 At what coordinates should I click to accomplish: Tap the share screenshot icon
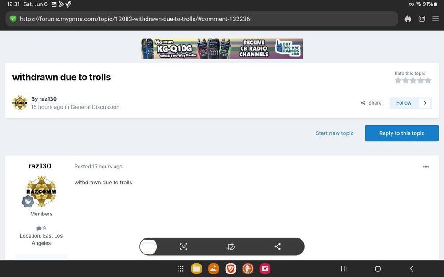click(x=277, y=246)
